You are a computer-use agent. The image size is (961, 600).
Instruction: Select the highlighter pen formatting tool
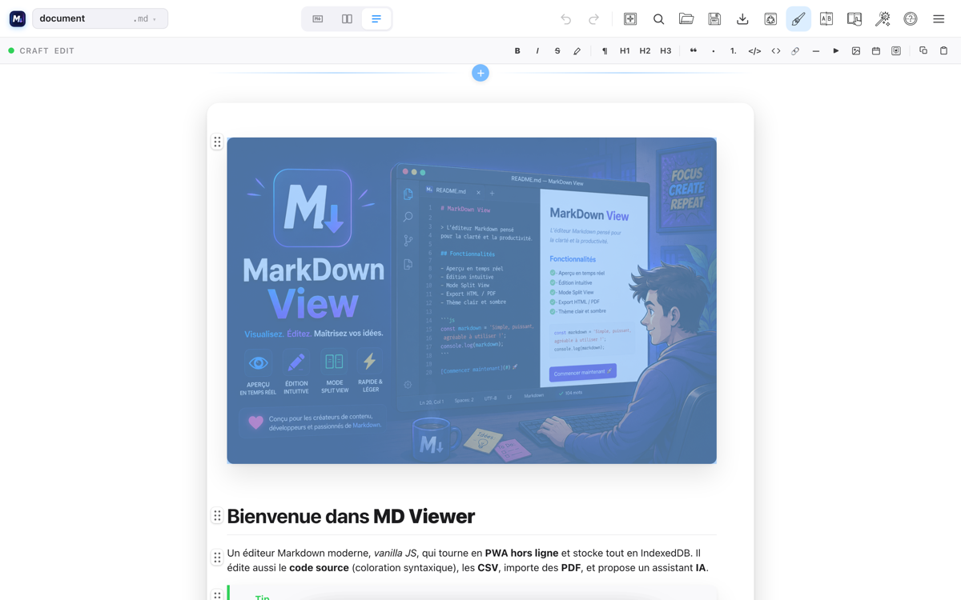577,51
